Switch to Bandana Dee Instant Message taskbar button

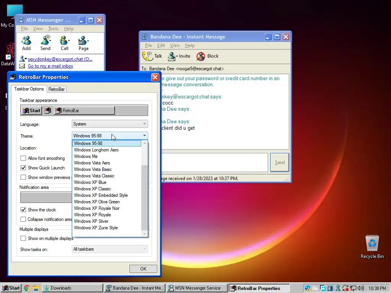tap(135, 288)
